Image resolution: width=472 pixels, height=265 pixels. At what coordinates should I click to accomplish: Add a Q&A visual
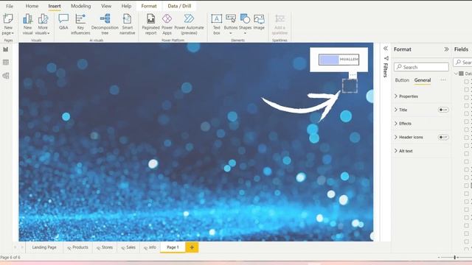(63, 21)
